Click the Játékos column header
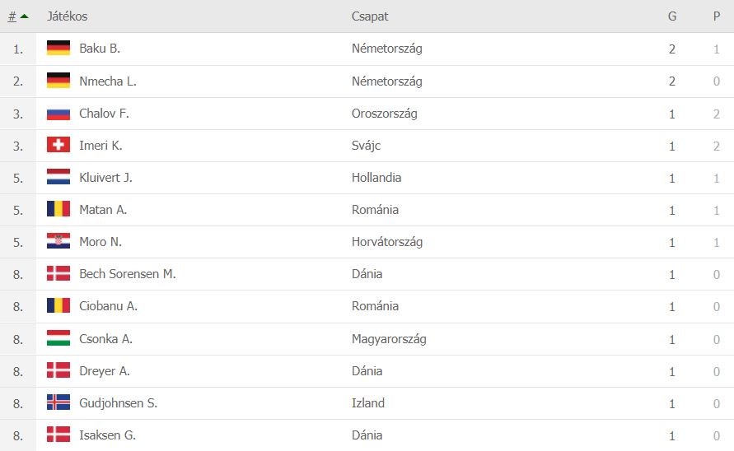This screenshot has height=451, width=734. point(67,16)
